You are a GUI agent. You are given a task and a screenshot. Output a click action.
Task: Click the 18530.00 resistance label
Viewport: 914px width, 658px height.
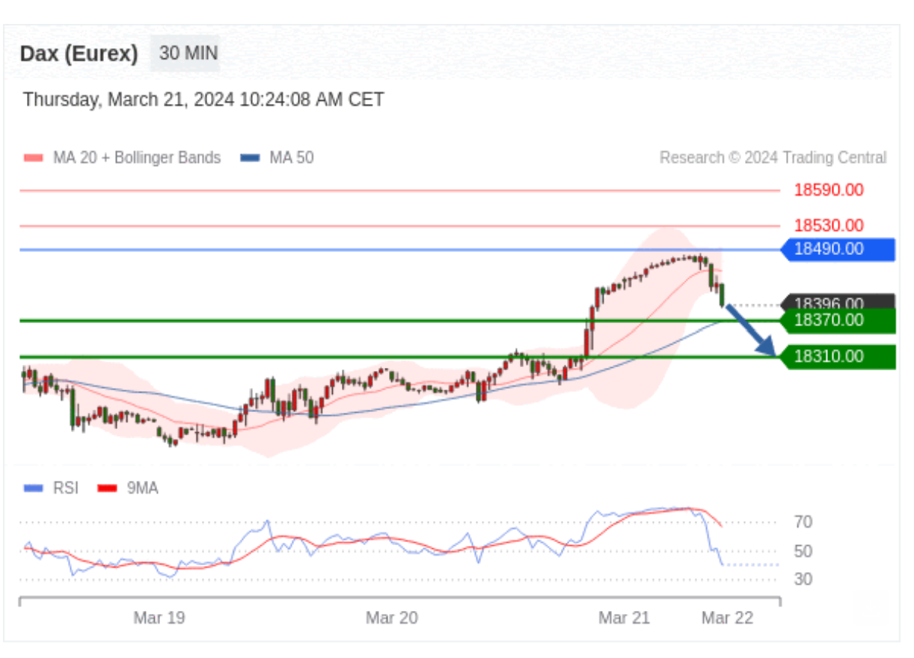[829, 226]
